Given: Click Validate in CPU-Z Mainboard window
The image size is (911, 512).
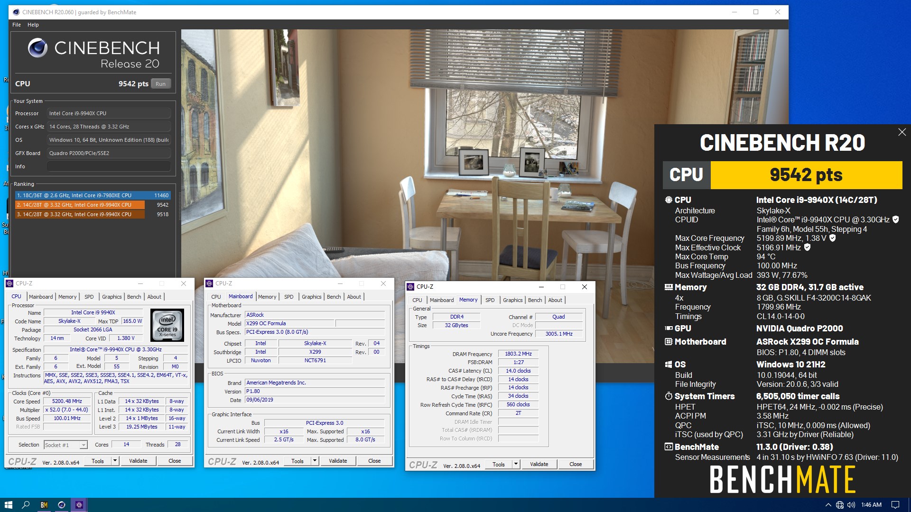Looking at the screenshot, I should [338, 461].
